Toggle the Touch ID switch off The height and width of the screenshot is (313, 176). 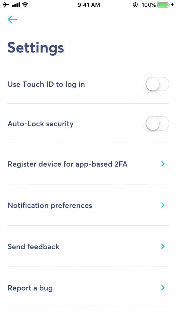pyautogui.click(x=157, y=84)
